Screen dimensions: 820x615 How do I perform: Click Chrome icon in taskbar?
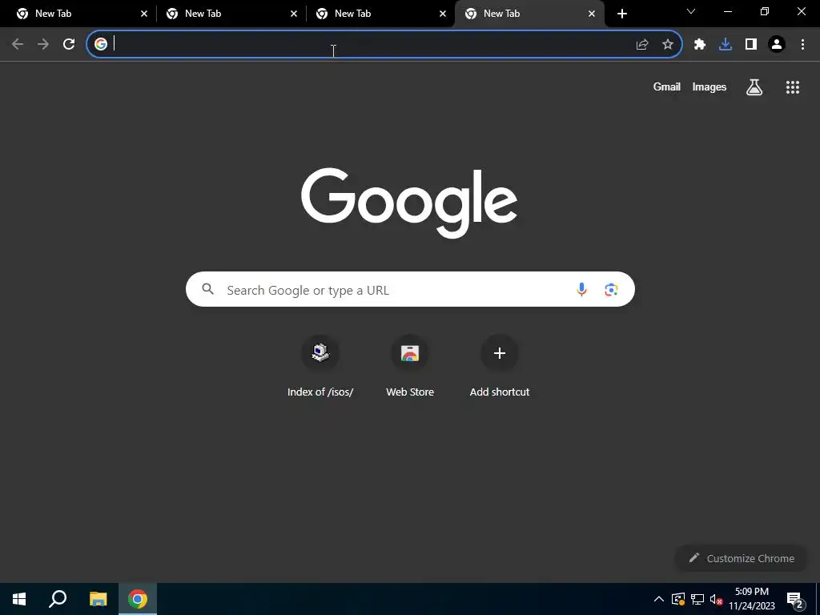click(138, 599)
